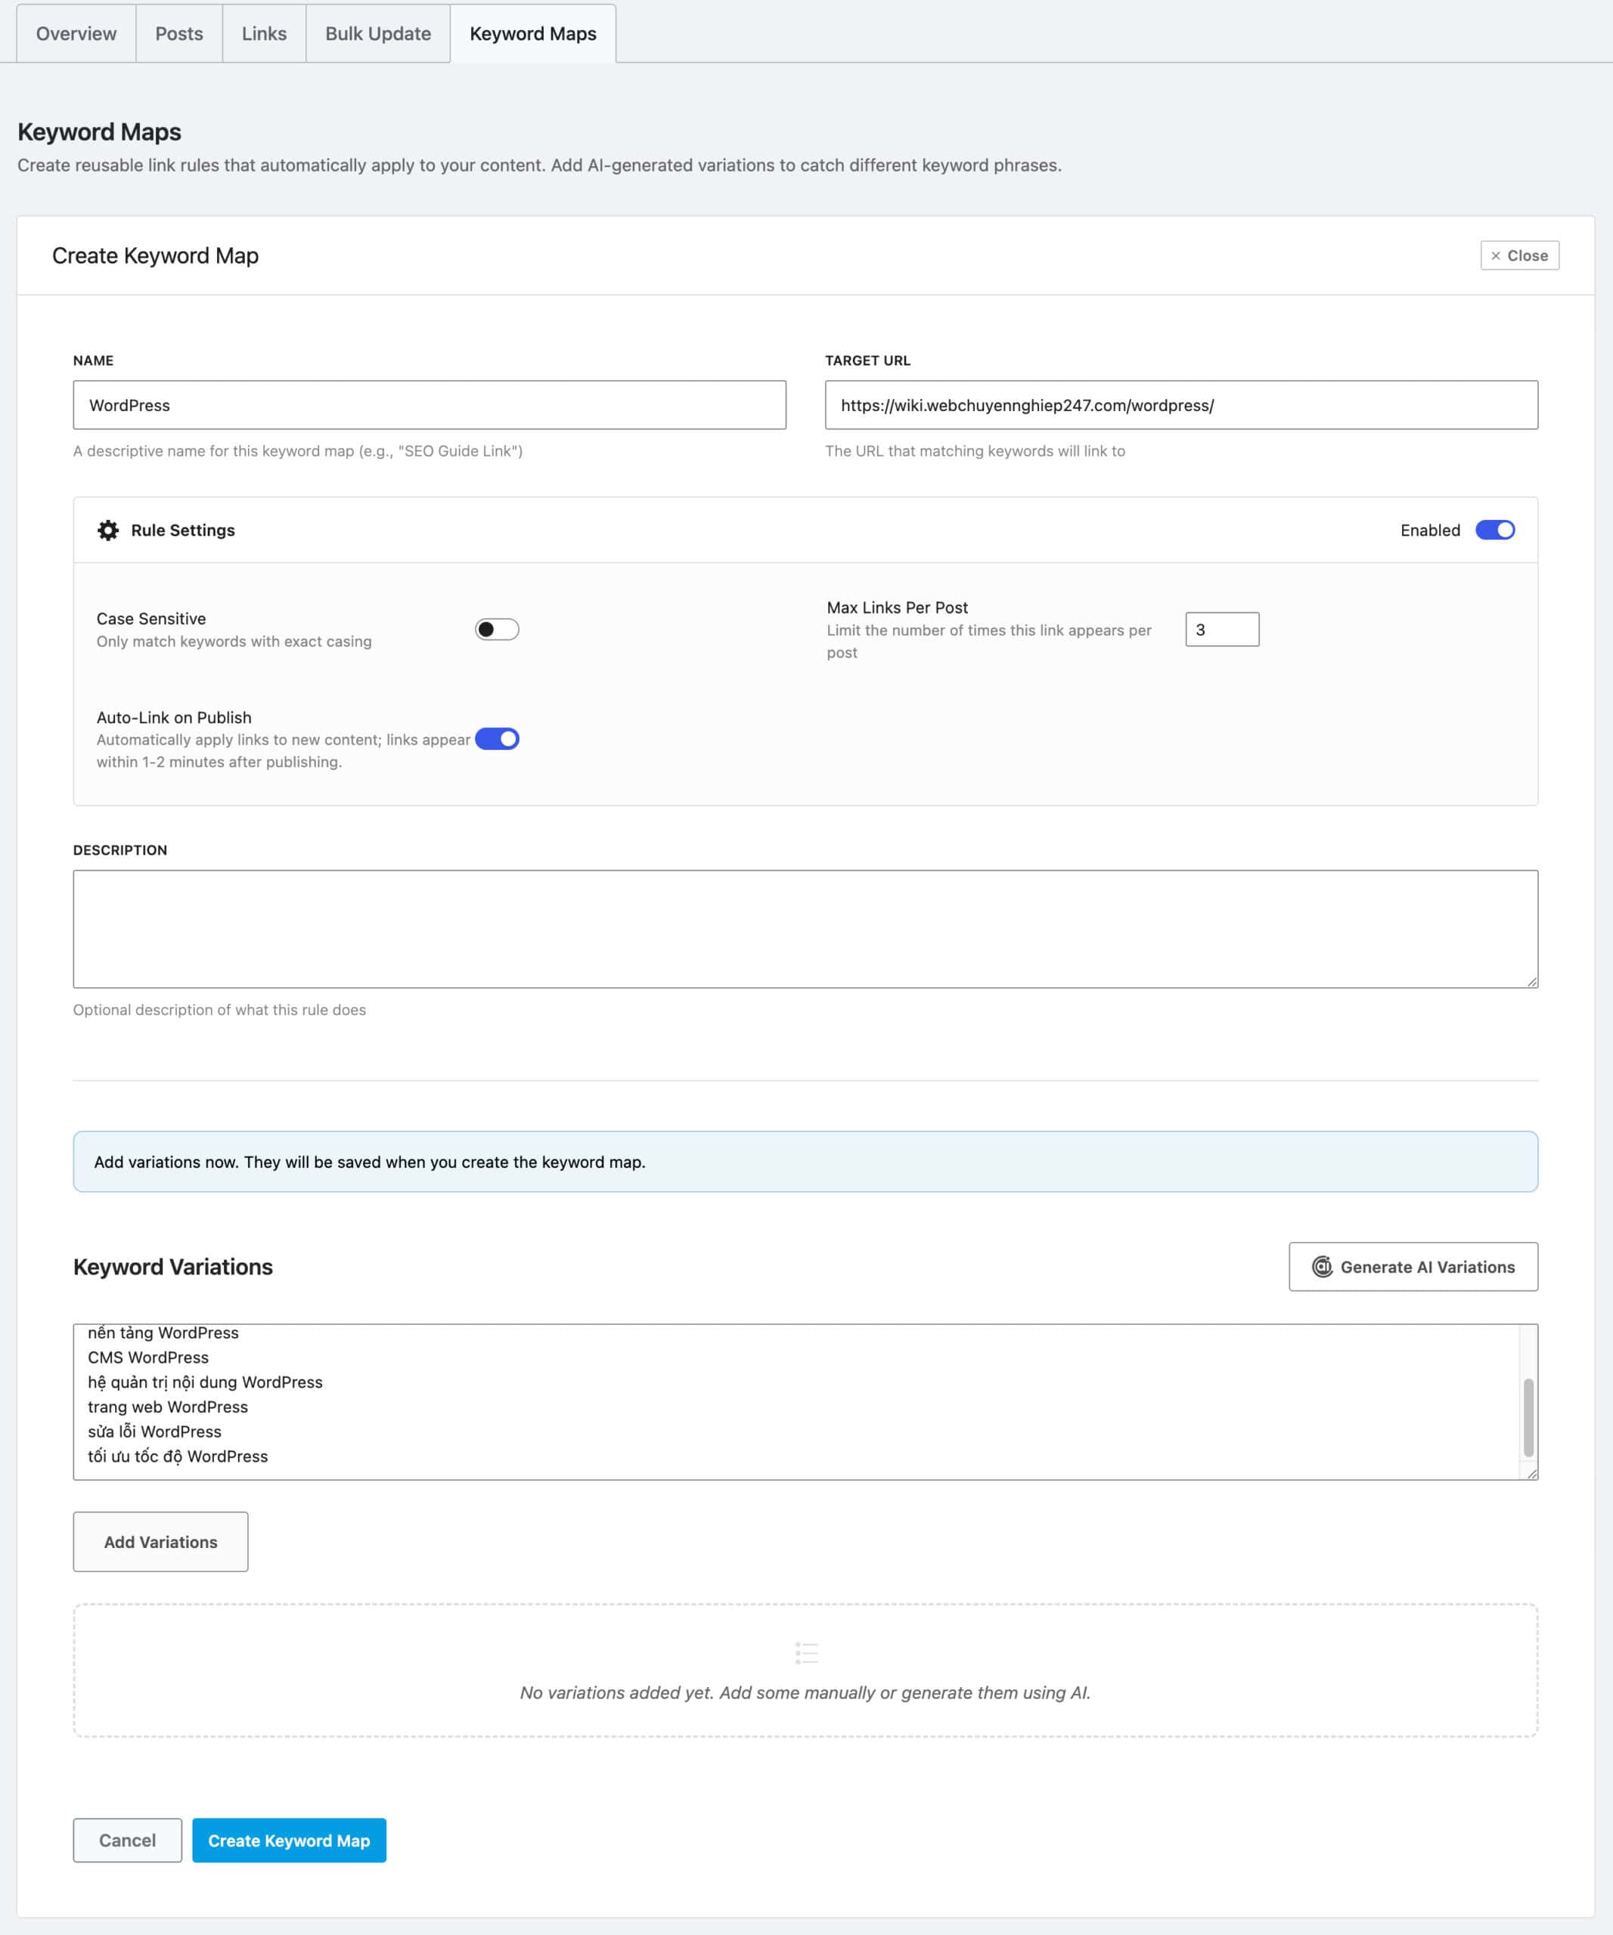Click the 'sửa lỗi WordPress' line
Image resolution: width=1613 pixels, height=1935 pixels.
coord(155,1432)
